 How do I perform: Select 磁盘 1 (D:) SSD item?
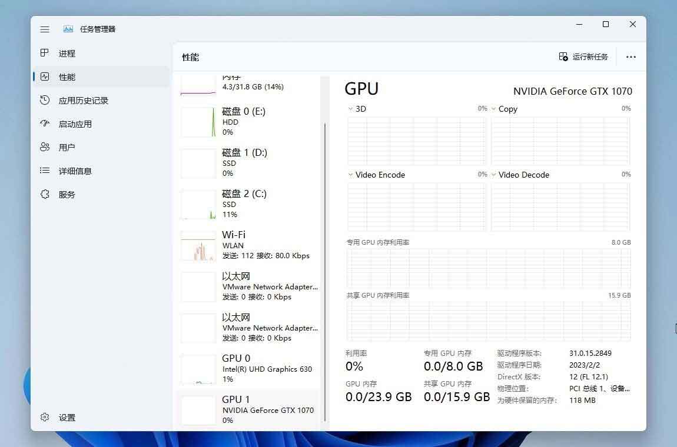pos(248,163)
